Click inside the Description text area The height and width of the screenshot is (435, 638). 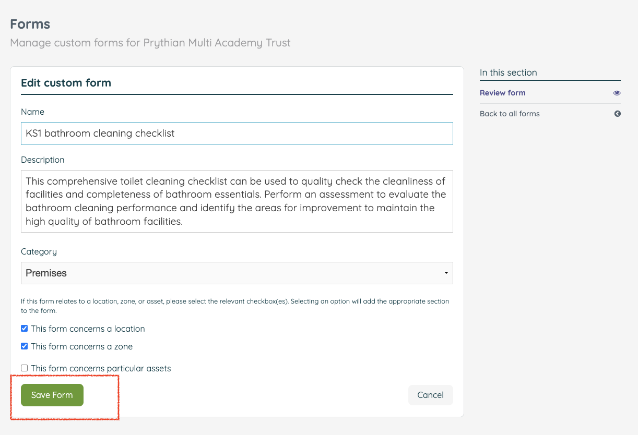(237, 201)
